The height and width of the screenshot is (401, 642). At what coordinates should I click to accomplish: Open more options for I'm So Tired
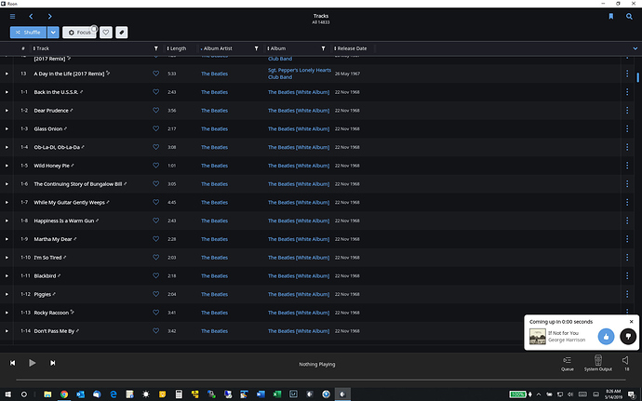627,257
